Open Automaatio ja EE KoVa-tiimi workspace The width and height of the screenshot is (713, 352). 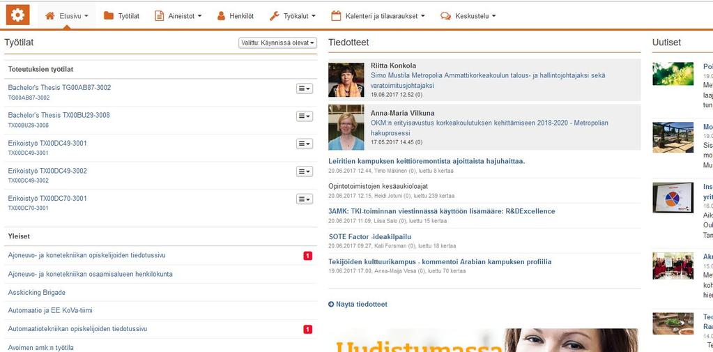(50, 311)
